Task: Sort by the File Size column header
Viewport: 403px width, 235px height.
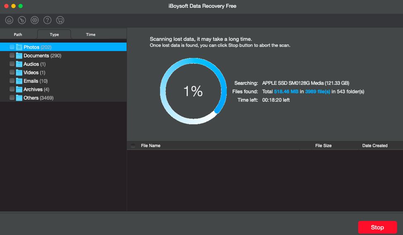Action: pos(323,146)
